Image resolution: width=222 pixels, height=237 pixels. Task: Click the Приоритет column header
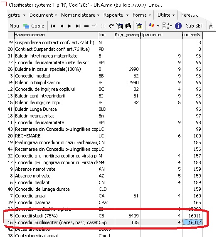coord(161,35)
